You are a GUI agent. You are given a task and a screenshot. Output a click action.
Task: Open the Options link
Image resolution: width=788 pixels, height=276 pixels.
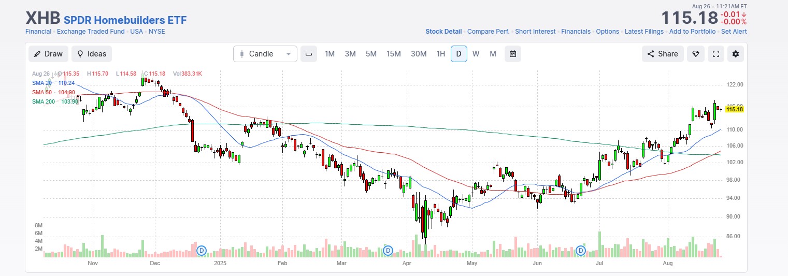click(x=607, y=32)
